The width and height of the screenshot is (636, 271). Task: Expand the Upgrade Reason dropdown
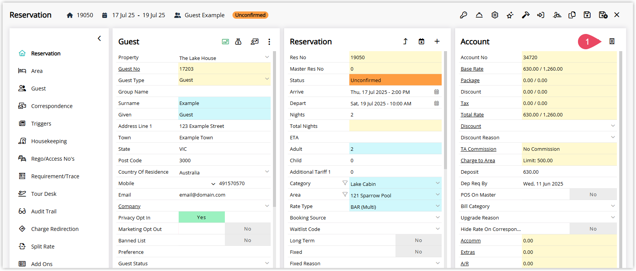(613, 217)
